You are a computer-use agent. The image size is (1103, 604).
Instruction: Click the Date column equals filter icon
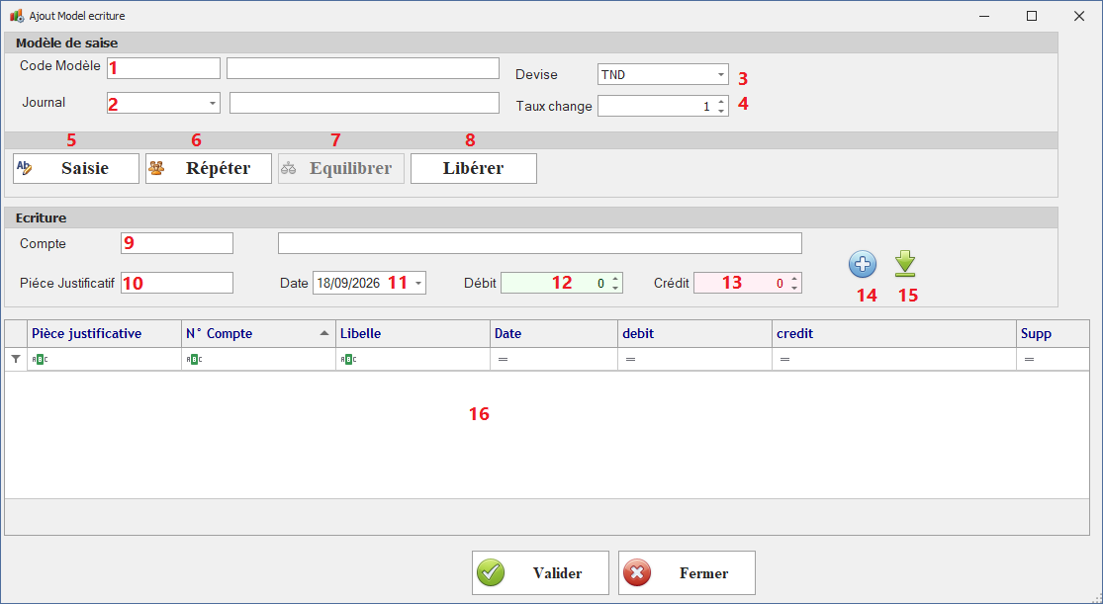click(x=503, y=359)
